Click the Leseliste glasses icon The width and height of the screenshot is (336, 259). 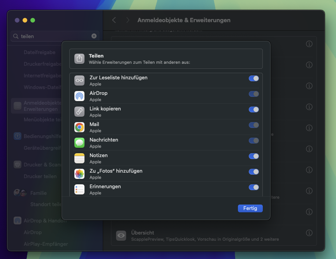coord(79,80)
